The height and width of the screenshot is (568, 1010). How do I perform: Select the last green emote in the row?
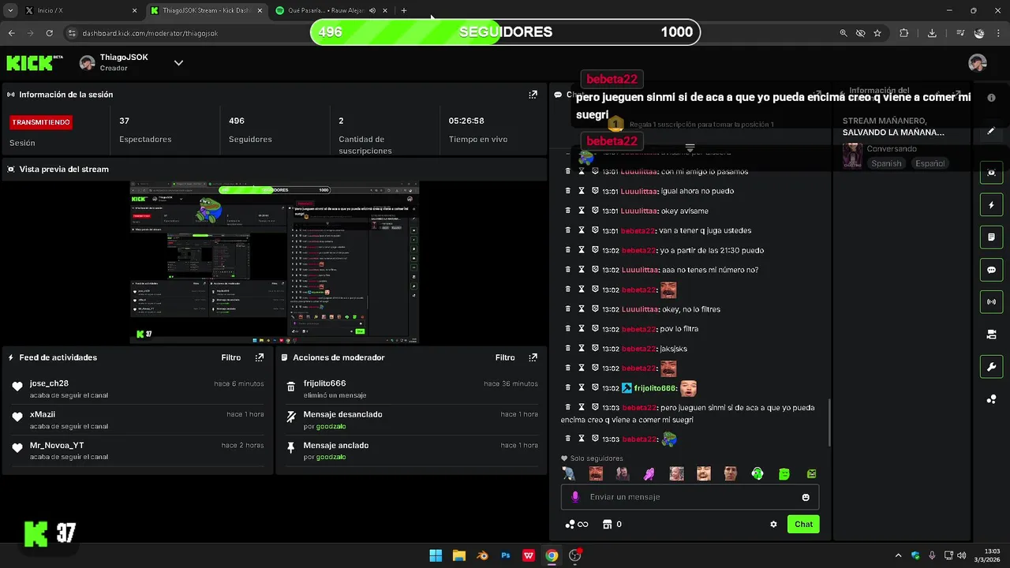[x=811, y=473]
